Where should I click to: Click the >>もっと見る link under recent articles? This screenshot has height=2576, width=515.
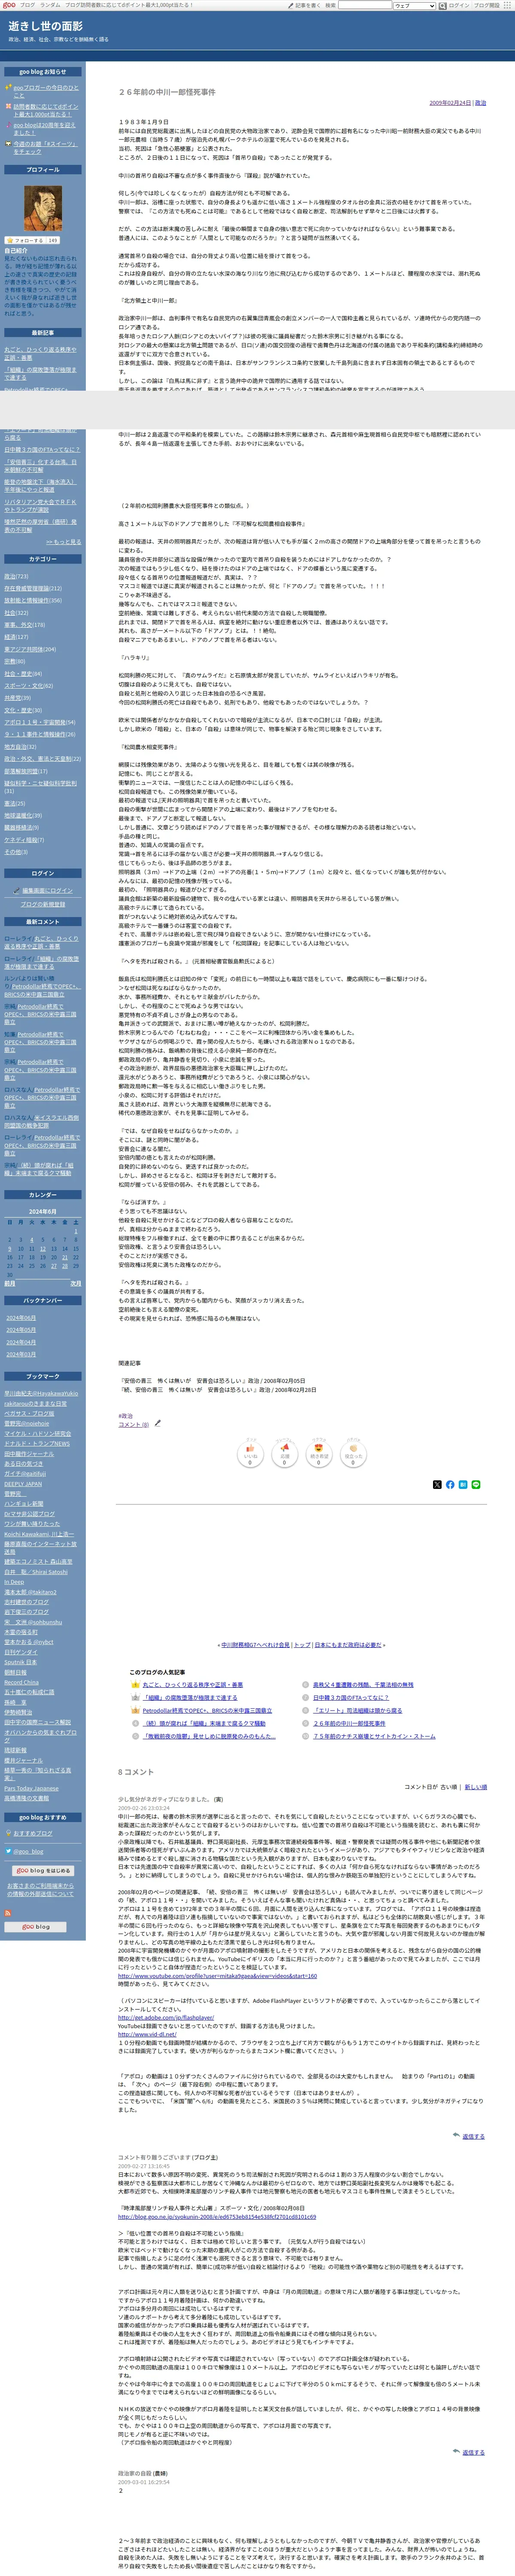coord(63,542)
